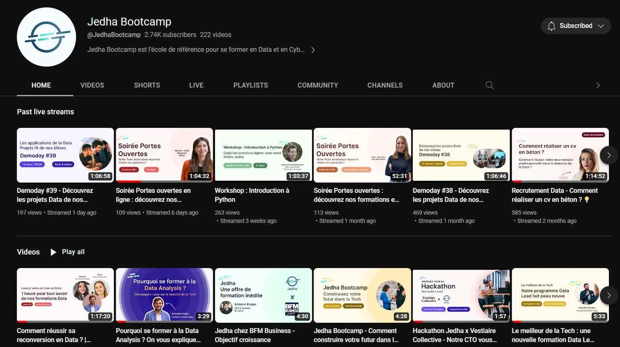Open title Demoday #38 - Découvrez les projets
Screen dimensions: 620x347
click(x=451, y=195)
